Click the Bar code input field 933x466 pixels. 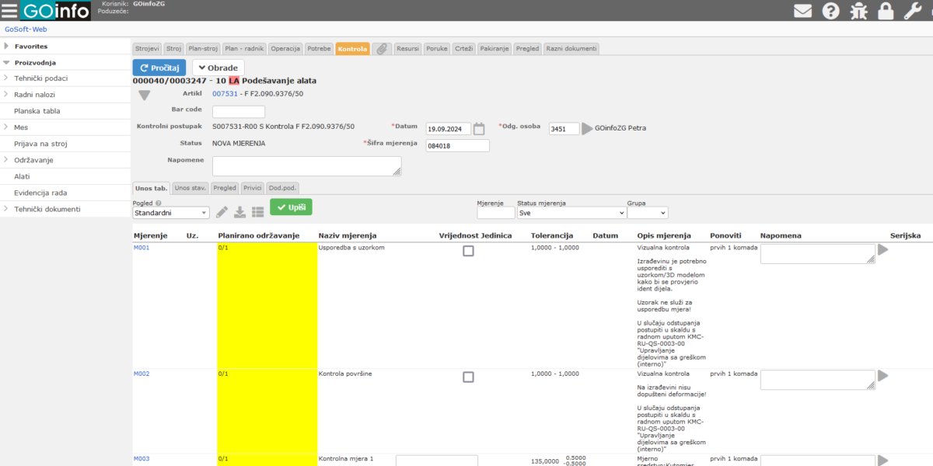point(239,112)
